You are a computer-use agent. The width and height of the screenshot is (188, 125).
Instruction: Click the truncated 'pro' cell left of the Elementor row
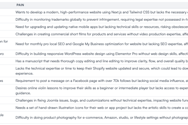coord(2,54)
